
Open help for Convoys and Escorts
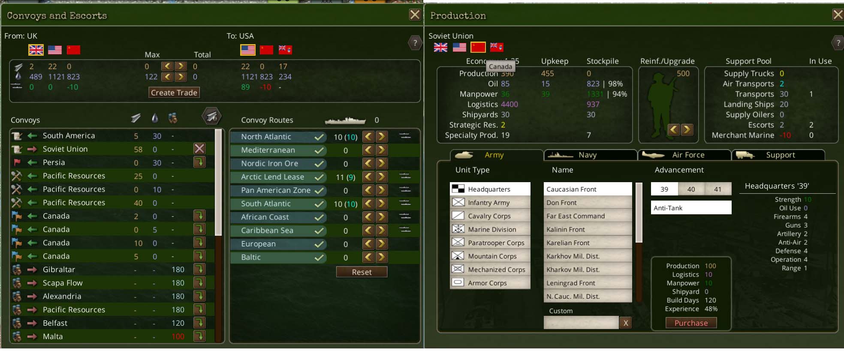pos(415,42)
